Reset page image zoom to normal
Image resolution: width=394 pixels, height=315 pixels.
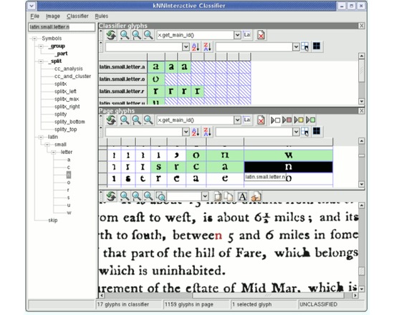pyautogui.click(x=136, y=196)
